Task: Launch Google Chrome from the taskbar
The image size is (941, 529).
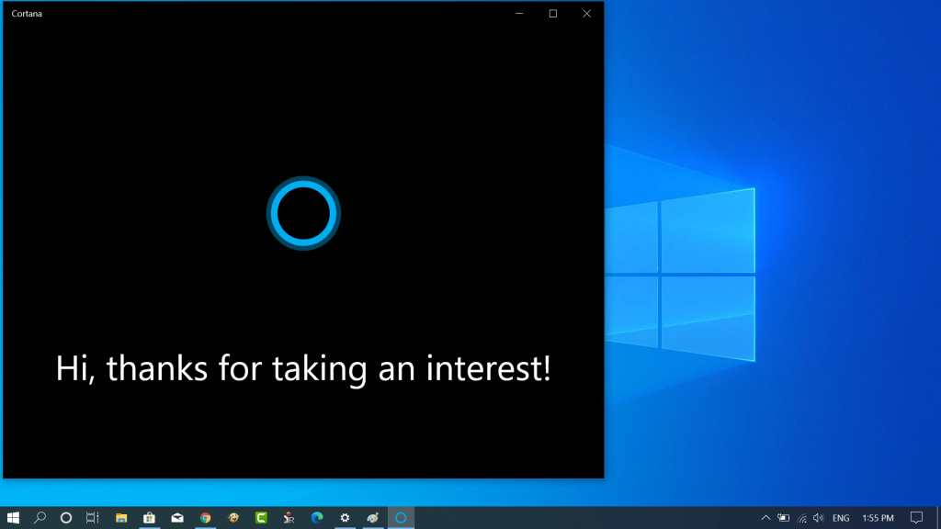Action: [x=205, y=518]
